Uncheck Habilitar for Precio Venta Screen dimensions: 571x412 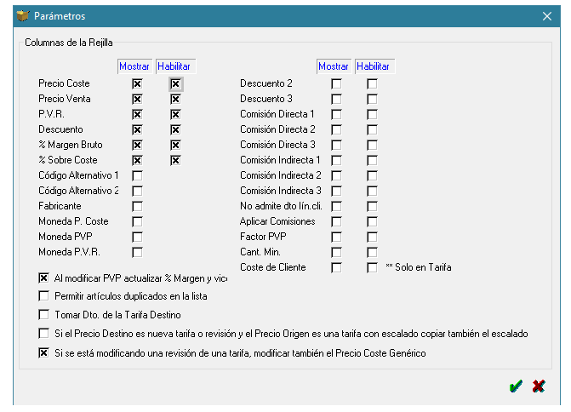(x=176, y=99)
